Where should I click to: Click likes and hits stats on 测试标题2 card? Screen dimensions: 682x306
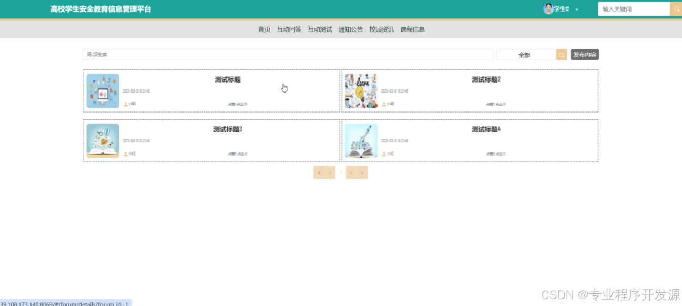pyautogui.click(x=496, y=104)
